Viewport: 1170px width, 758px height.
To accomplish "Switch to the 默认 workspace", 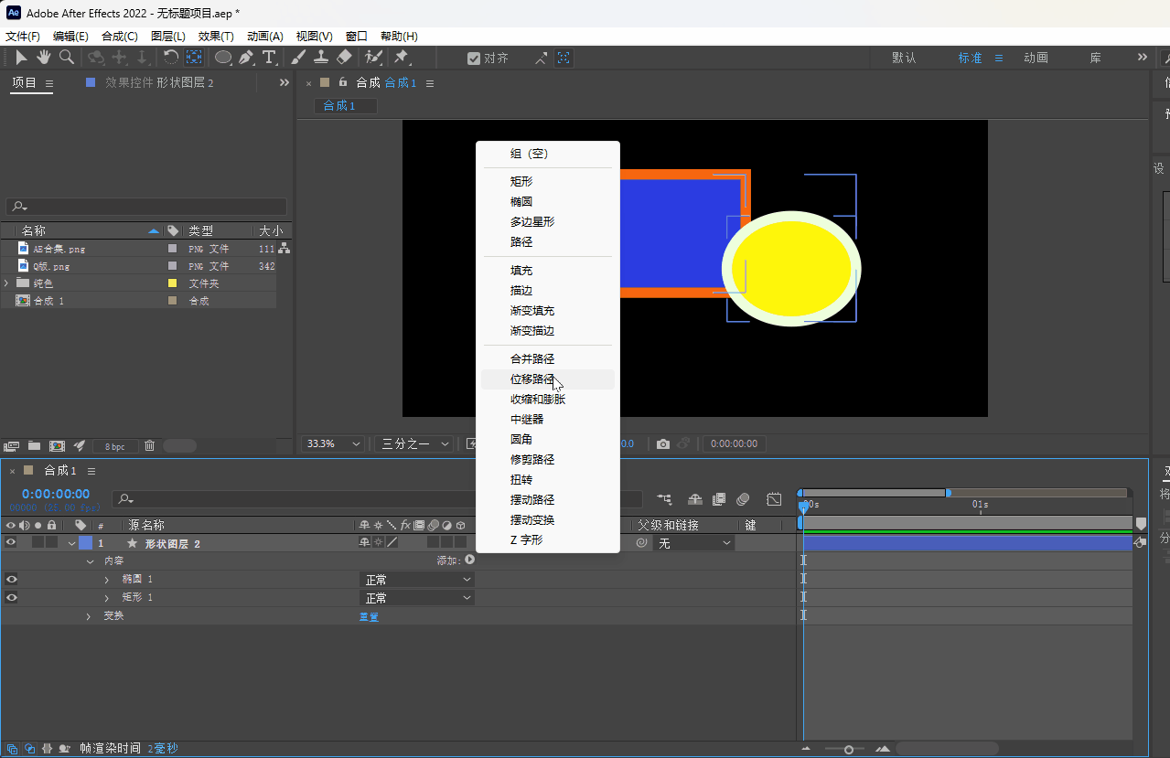I will [904, 58].
